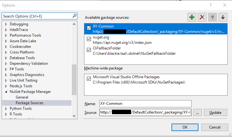Viewport: 232px width, 137px height.
Task: Toggle the nuget.org source checkbox
Action: 89,38
